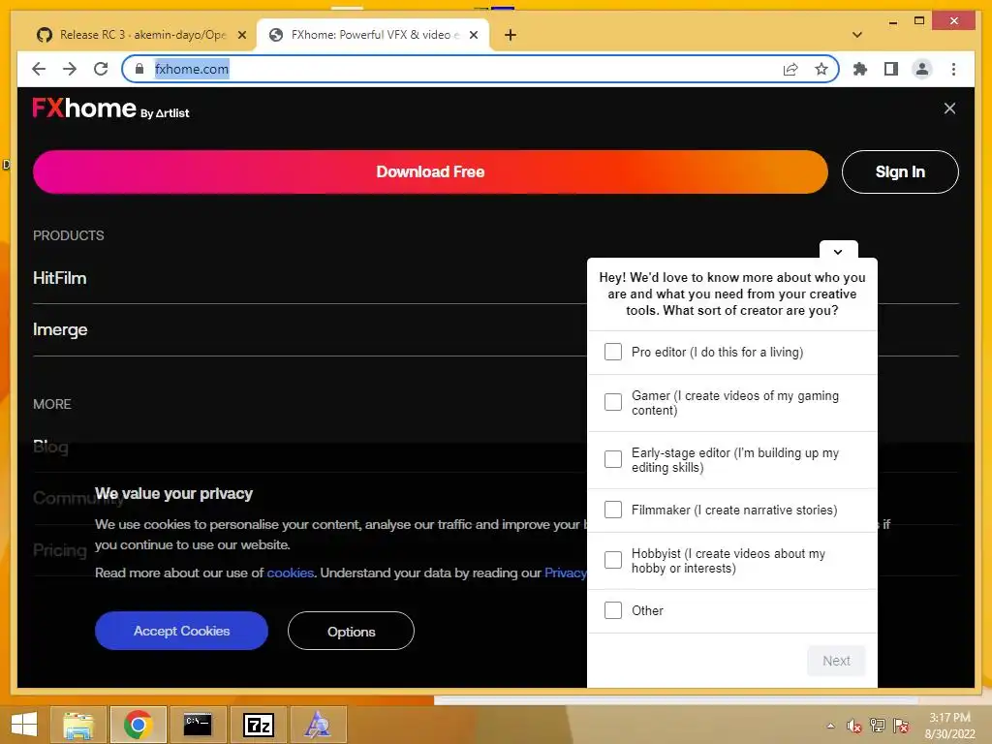
Task: Open the Blog menu item
Action: 50,447
